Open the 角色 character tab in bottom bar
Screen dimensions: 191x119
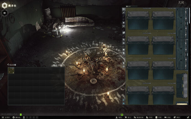click(119, 117)
